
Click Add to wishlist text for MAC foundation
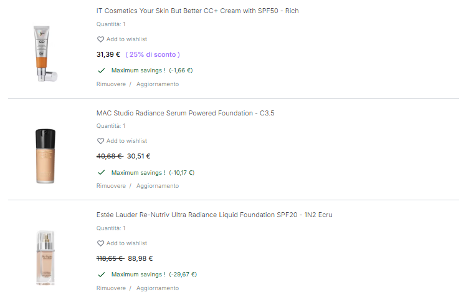click(126, 141)
